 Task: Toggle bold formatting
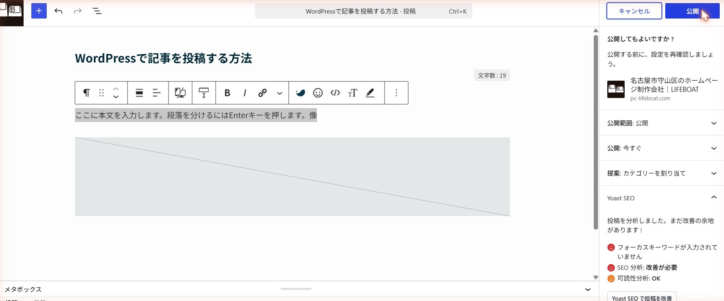[x=227, y=93]
